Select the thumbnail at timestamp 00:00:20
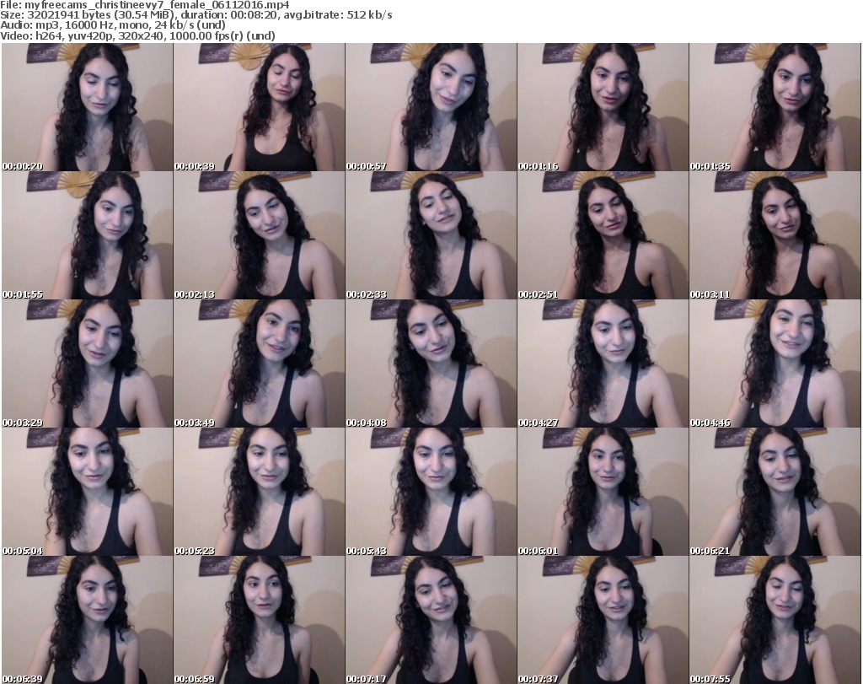The width and height of the screenshot is (863, 684). click(x=87, y=107)
